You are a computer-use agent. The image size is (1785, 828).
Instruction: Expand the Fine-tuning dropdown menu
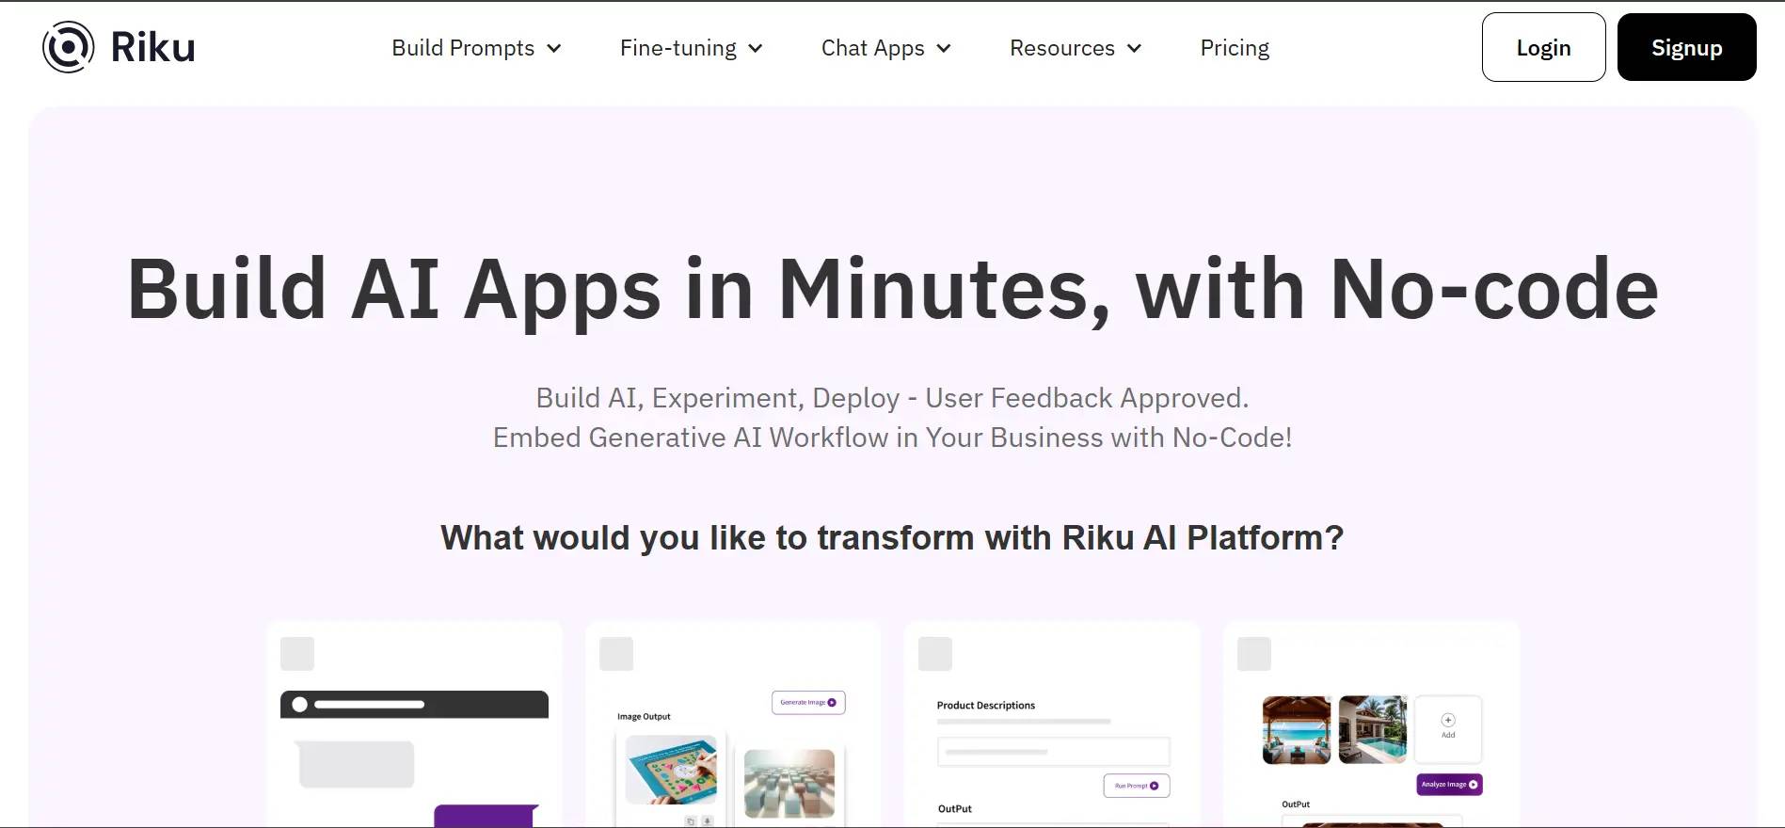[691, 48]
